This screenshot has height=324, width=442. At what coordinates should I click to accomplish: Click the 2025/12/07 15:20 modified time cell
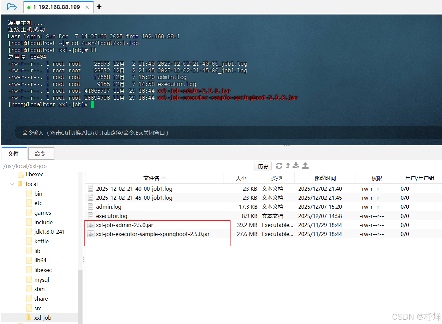point(320,207)
